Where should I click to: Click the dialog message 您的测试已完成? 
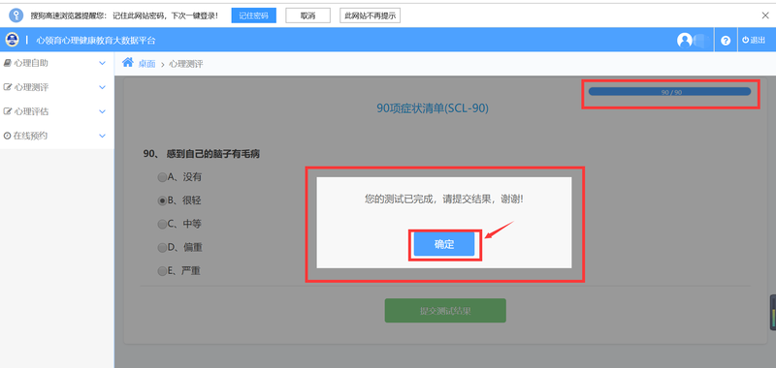(x=444, y=199)
